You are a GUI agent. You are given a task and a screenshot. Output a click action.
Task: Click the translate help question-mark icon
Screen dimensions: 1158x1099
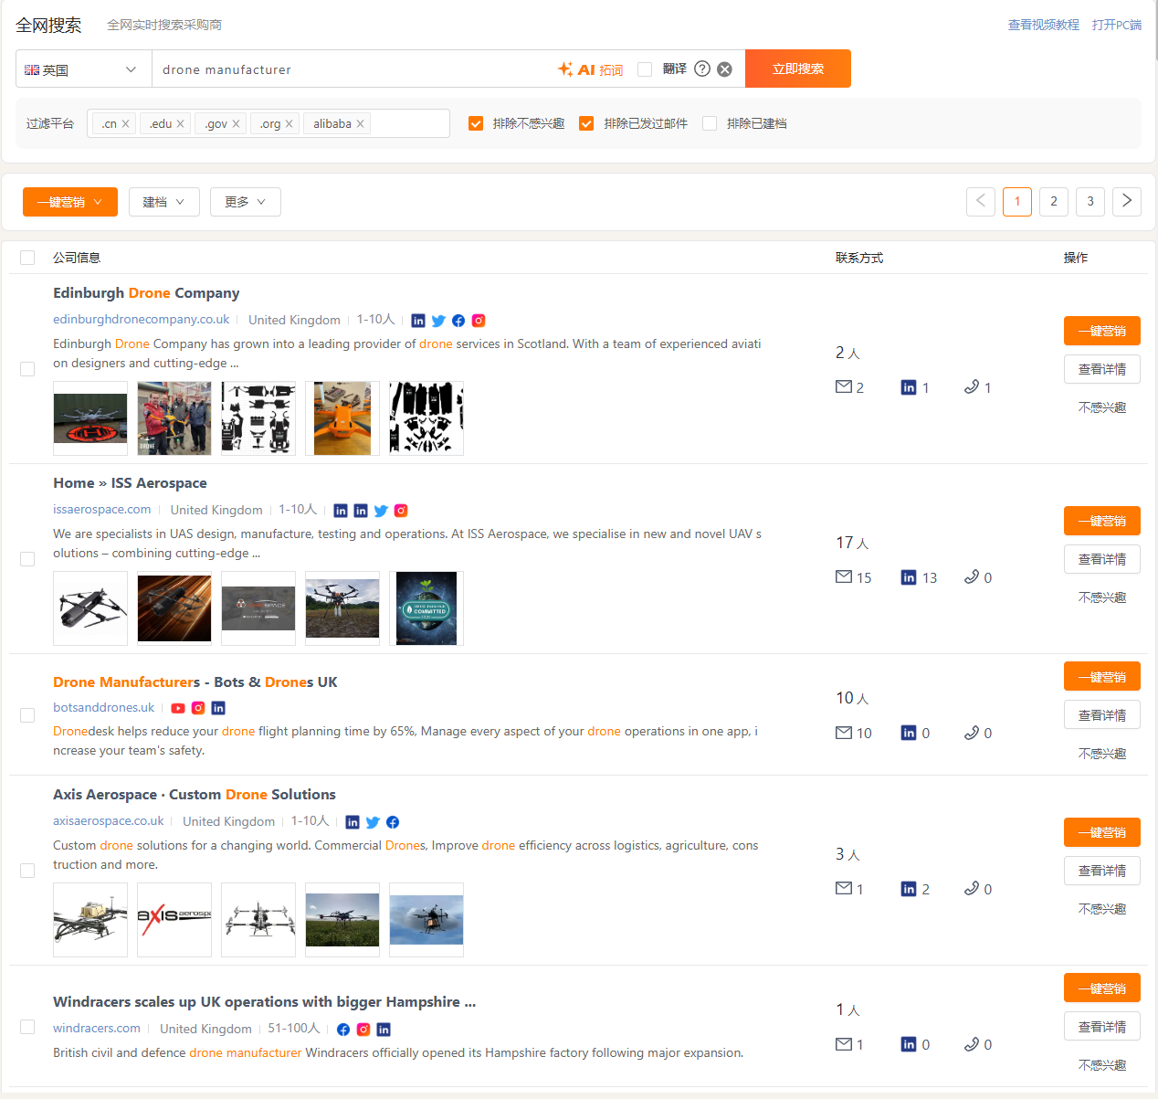(x=702, y=69)
